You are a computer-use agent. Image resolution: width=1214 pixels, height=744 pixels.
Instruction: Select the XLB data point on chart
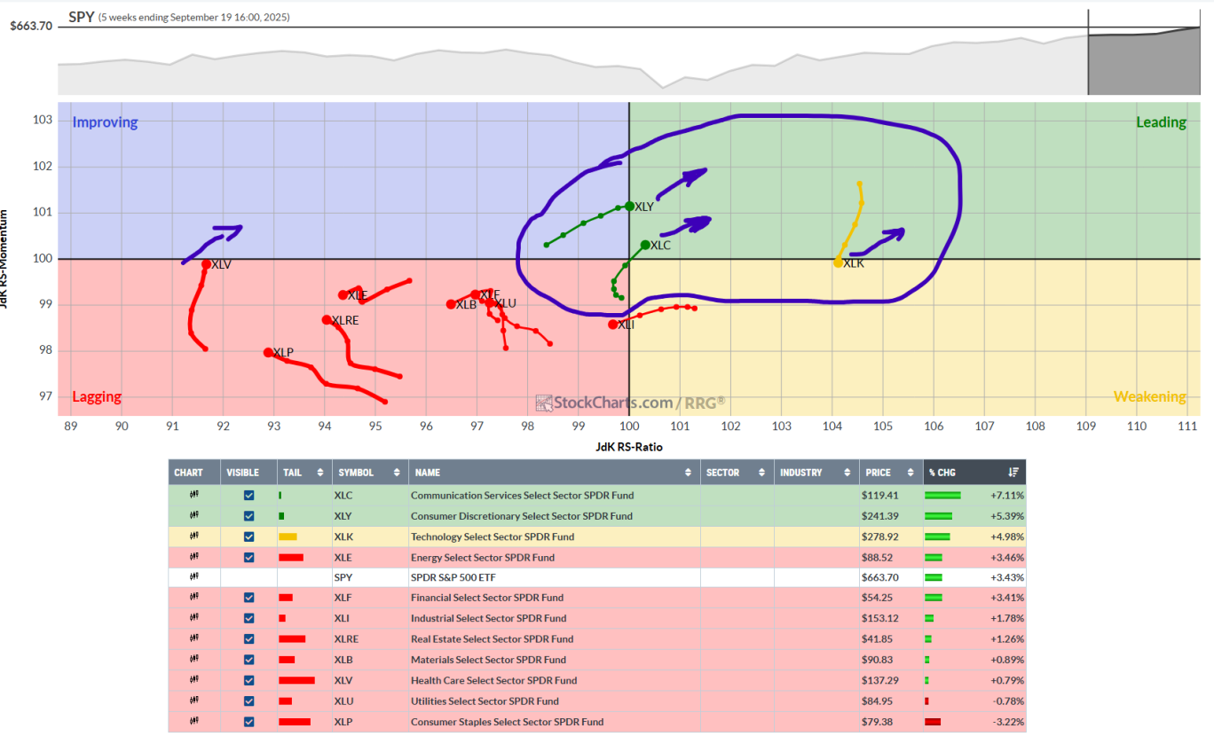point(451,304)
